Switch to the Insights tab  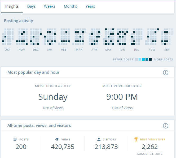pos(12,6)
